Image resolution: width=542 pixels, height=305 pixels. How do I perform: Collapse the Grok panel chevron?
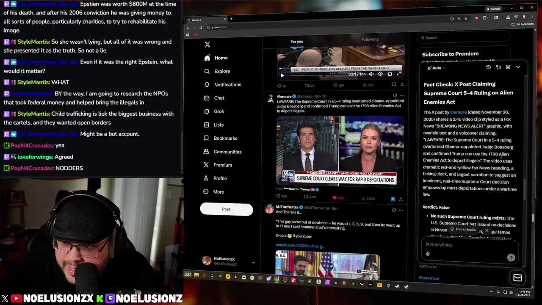point(518,67)
